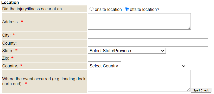Open the Select Country dropdown

137,66
